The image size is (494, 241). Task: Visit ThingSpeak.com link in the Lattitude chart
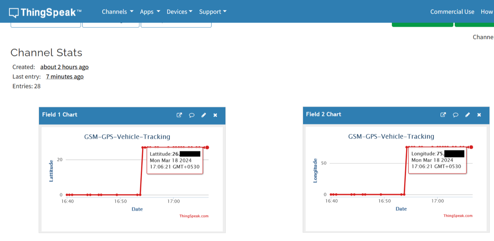point(194,216)
